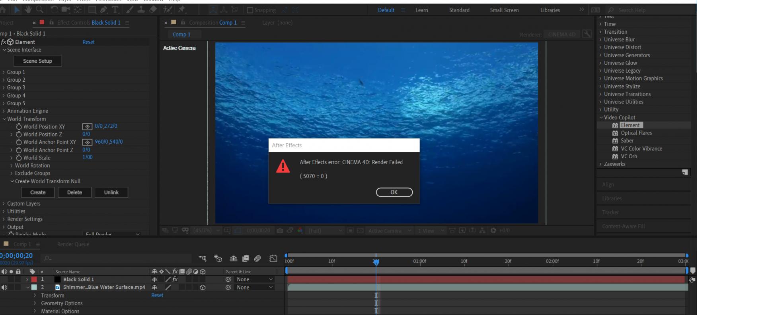Viewport: 764px width, 315px height.
Task: Select the Rectangle shape tool
Action: tap(92, 10)
